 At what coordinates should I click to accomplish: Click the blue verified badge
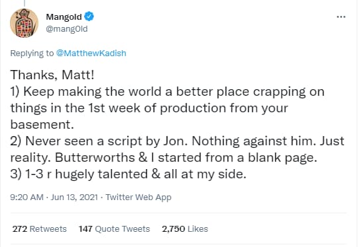(89, 17)
